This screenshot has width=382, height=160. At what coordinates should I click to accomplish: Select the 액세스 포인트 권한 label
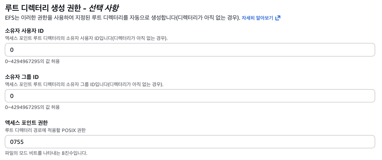[26, 123]
